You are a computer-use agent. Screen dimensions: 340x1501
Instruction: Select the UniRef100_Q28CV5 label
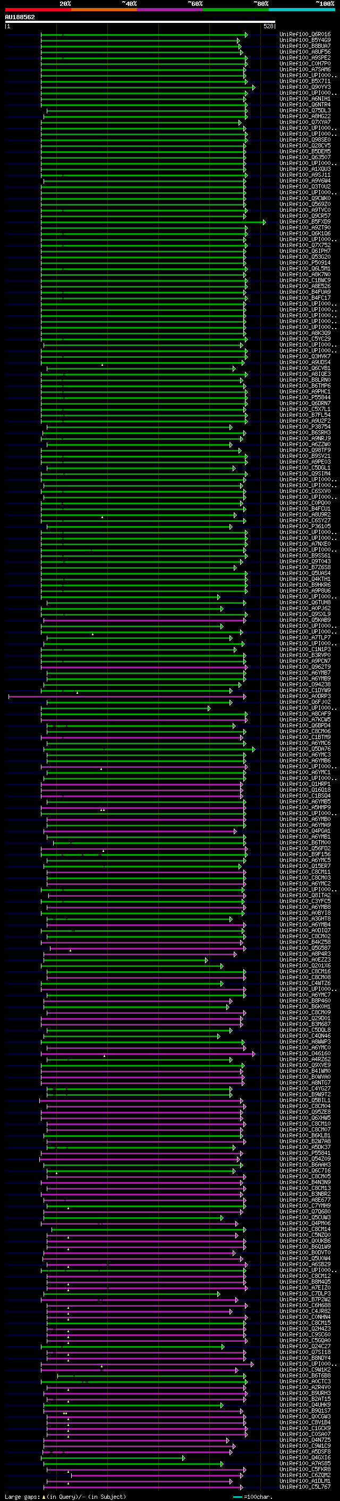tap(305, 146)
